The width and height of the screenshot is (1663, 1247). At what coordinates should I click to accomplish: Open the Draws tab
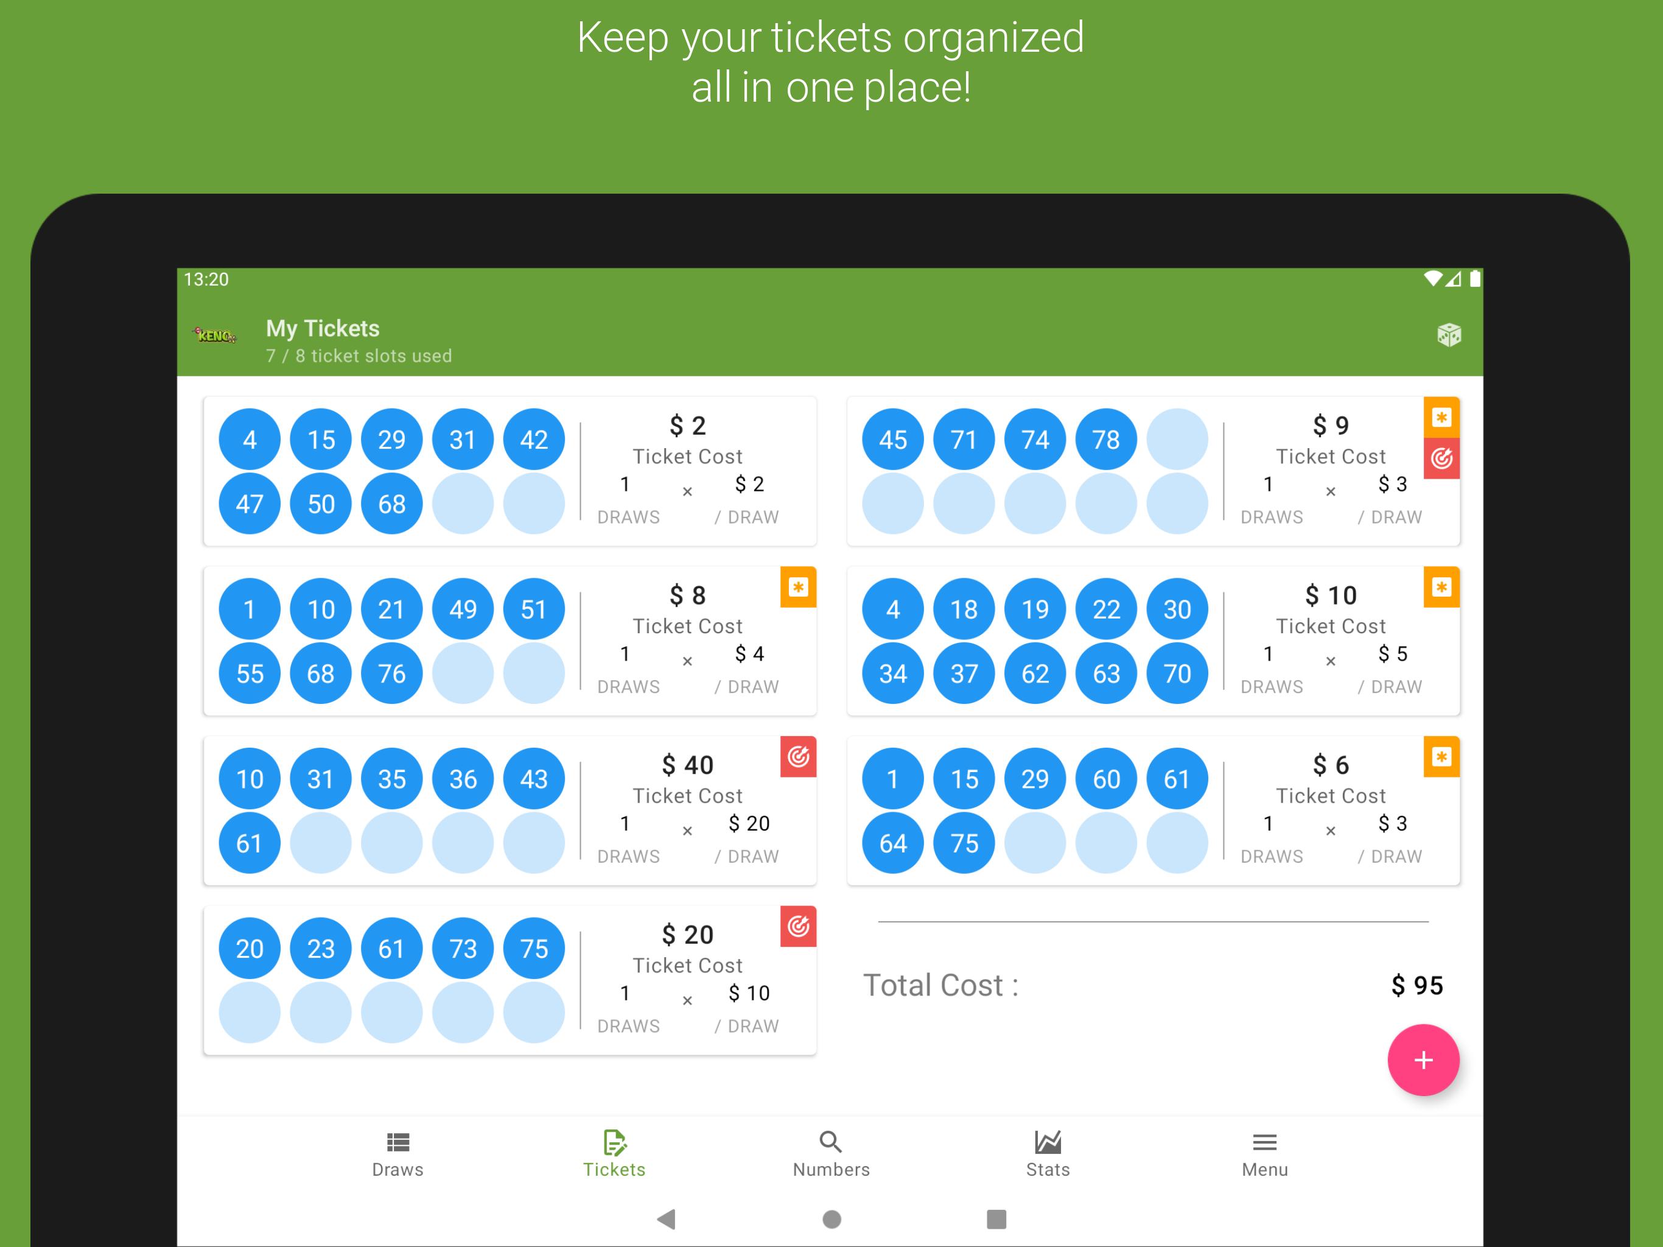(397, 1154)
